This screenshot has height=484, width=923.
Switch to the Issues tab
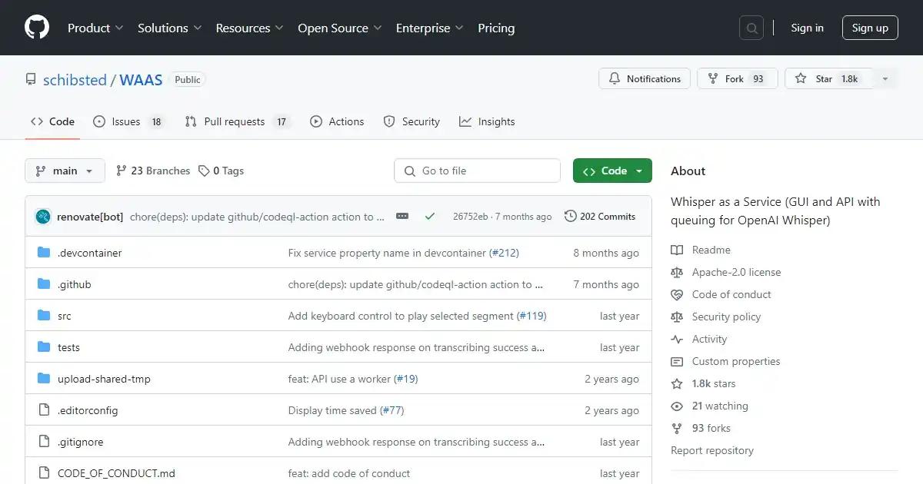point(128,121)
